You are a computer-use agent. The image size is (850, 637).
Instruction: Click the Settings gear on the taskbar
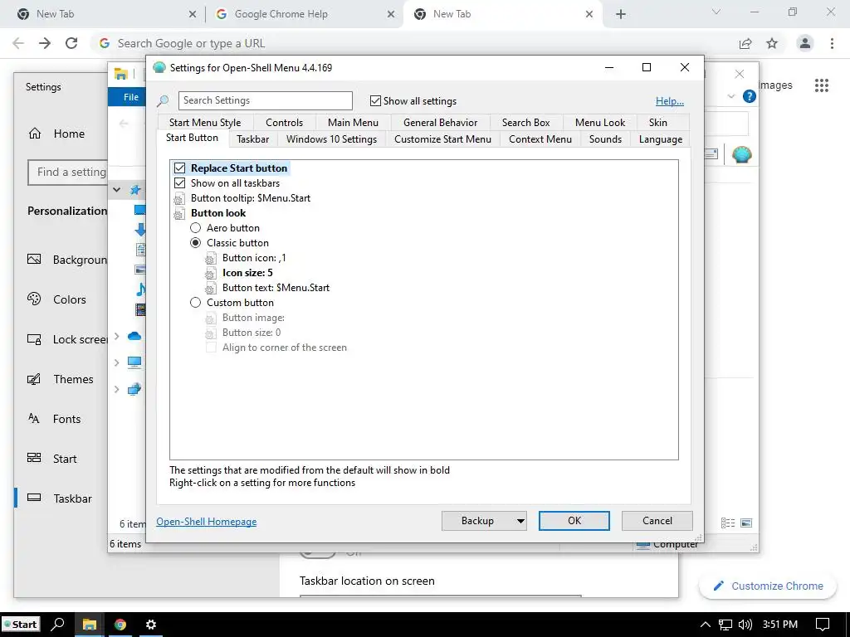pos(151,625)
